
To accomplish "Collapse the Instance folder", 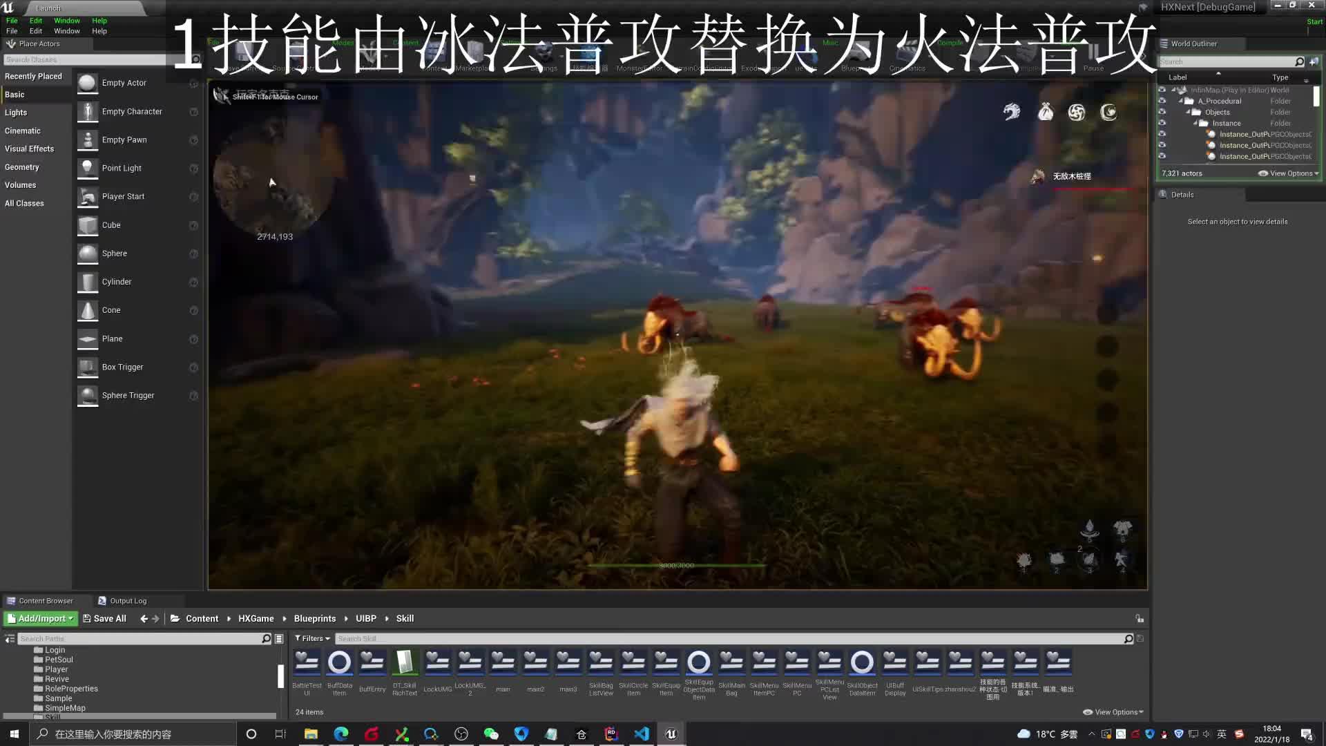I will pos(1195,123).
